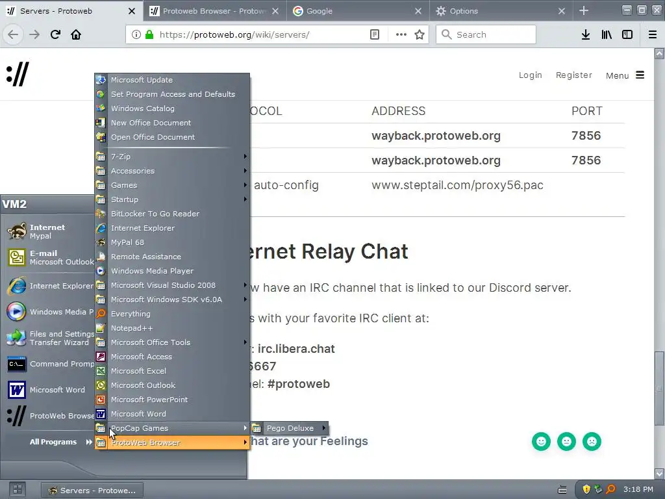The height and width of the screenshot is (499, 665).
Task: Open Remote Assistance
Action: (x=172, y=256)
